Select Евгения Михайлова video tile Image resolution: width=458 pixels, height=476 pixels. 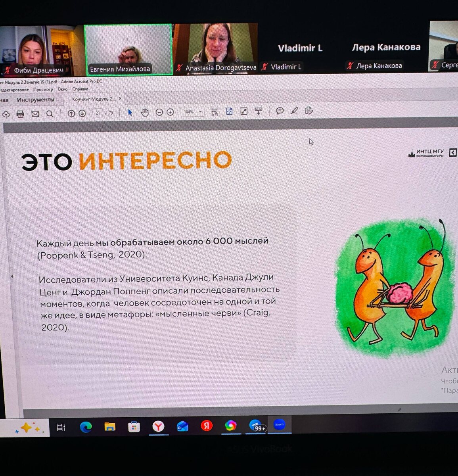coord(128,50)
